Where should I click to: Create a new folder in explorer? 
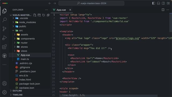39,15
